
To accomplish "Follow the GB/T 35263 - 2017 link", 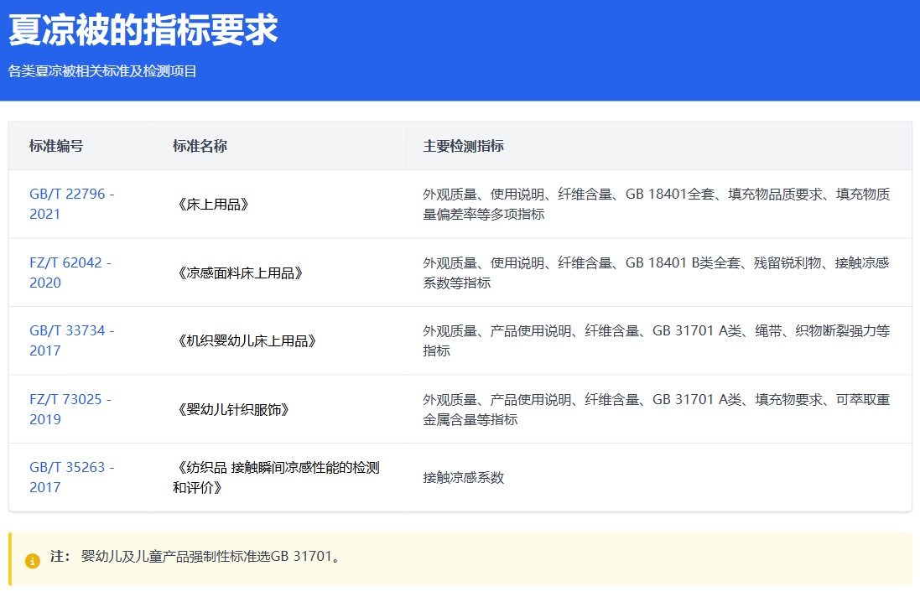I will click(71, 477).
